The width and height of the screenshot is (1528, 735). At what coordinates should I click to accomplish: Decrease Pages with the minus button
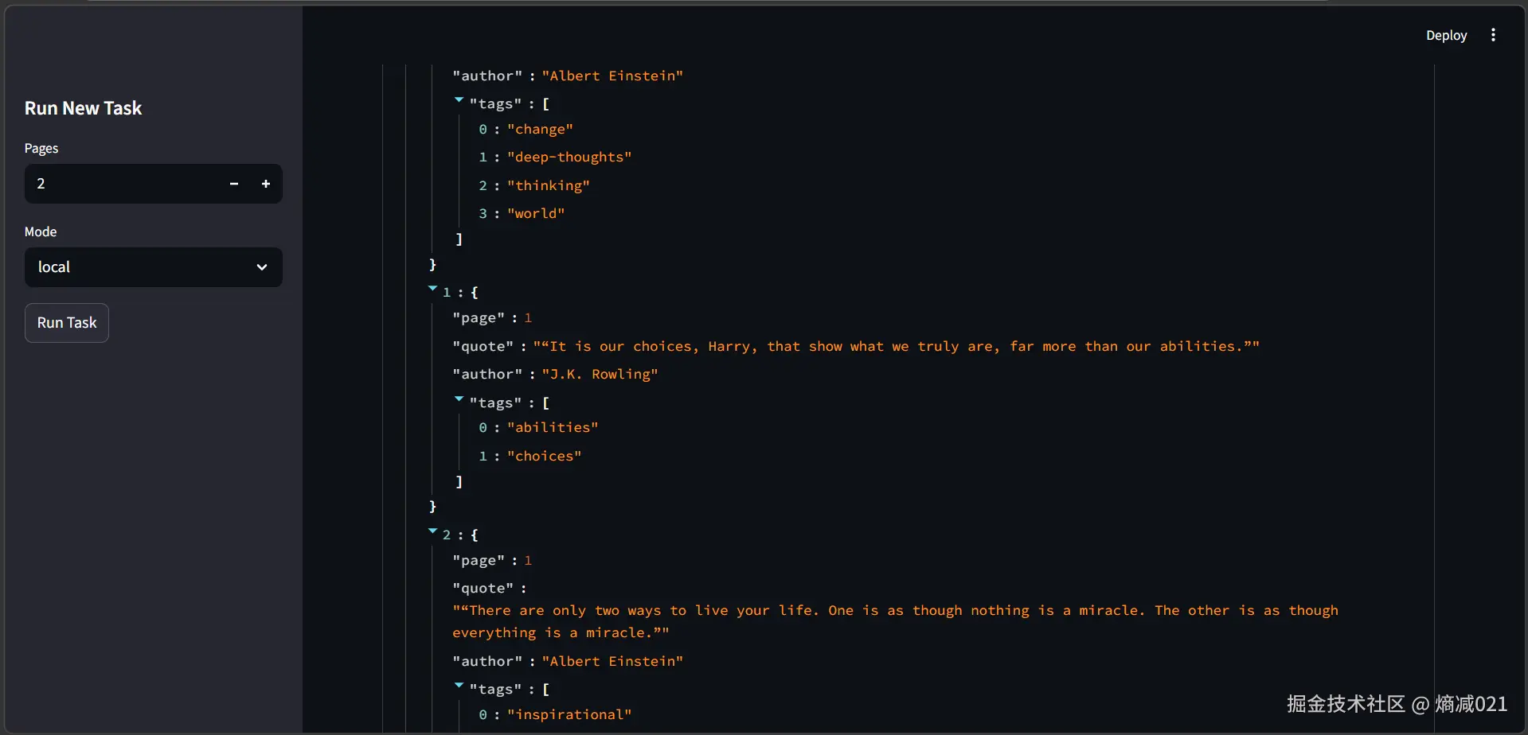coord(234,184)
